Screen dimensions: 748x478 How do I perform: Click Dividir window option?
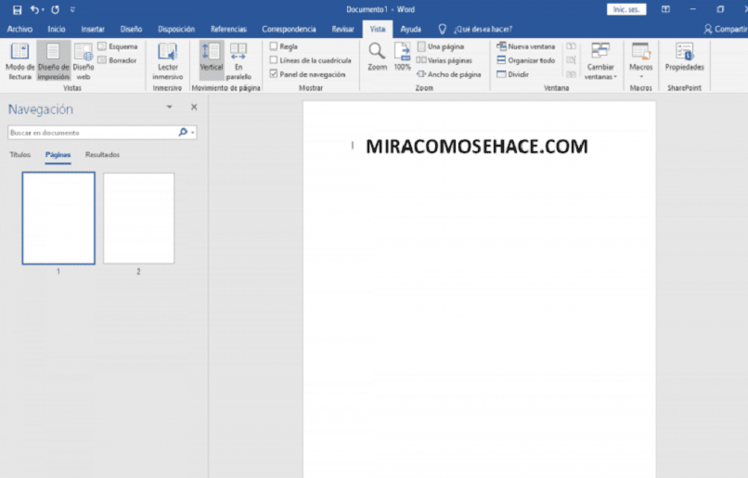tap(513, 74)
